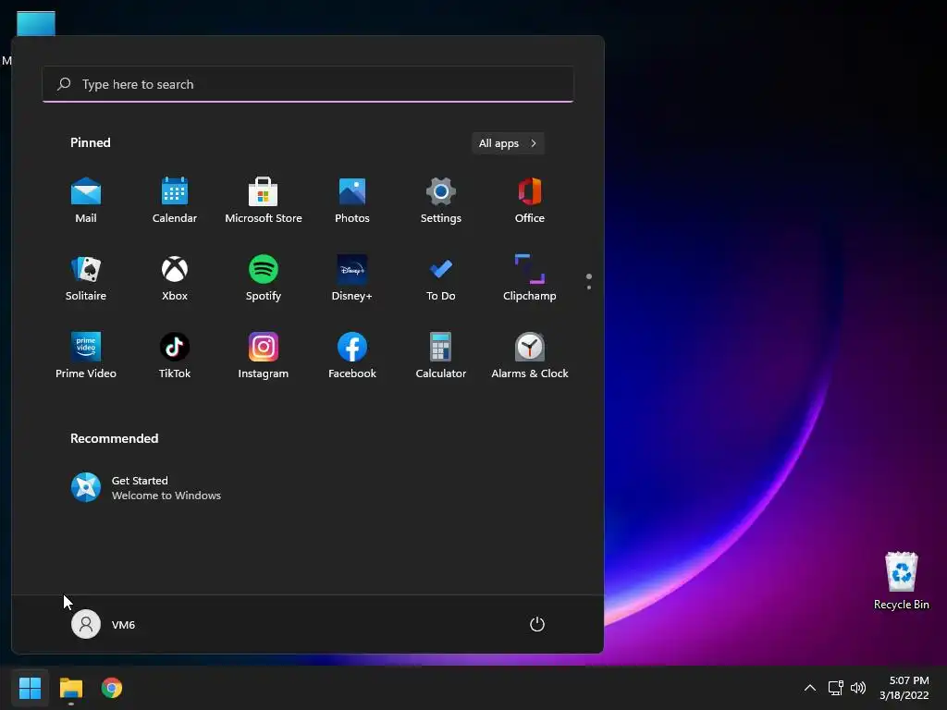
Task: Click the All apps button
Action: pos(508,143)
